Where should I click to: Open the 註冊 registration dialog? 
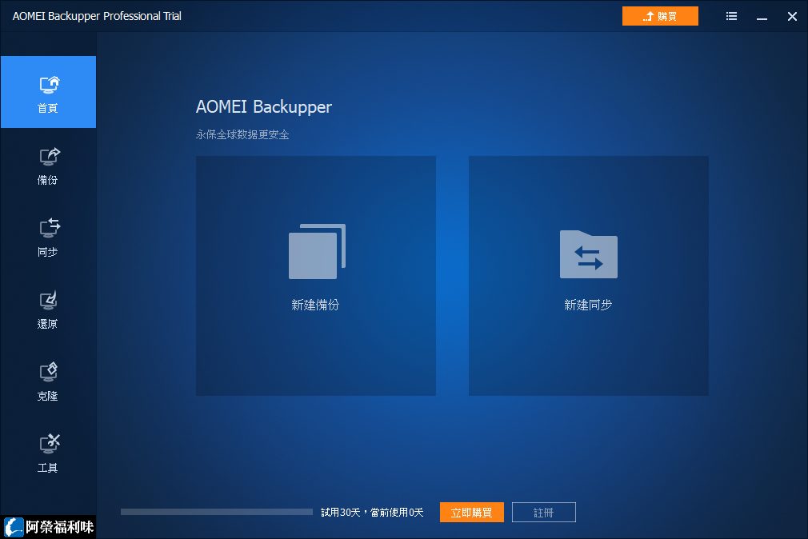[x=543, y=512]
